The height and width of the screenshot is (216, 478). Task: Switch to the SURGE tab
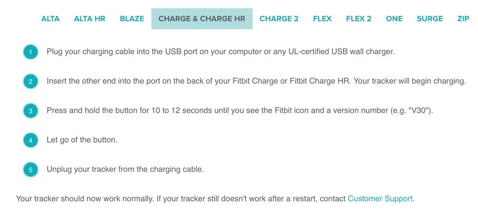click(430, 19)
